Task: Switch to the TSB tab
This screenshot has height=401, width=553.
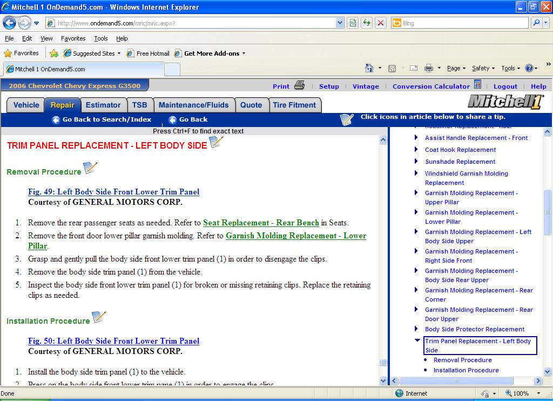Action: pyautogui.click(x=140, y=105)
